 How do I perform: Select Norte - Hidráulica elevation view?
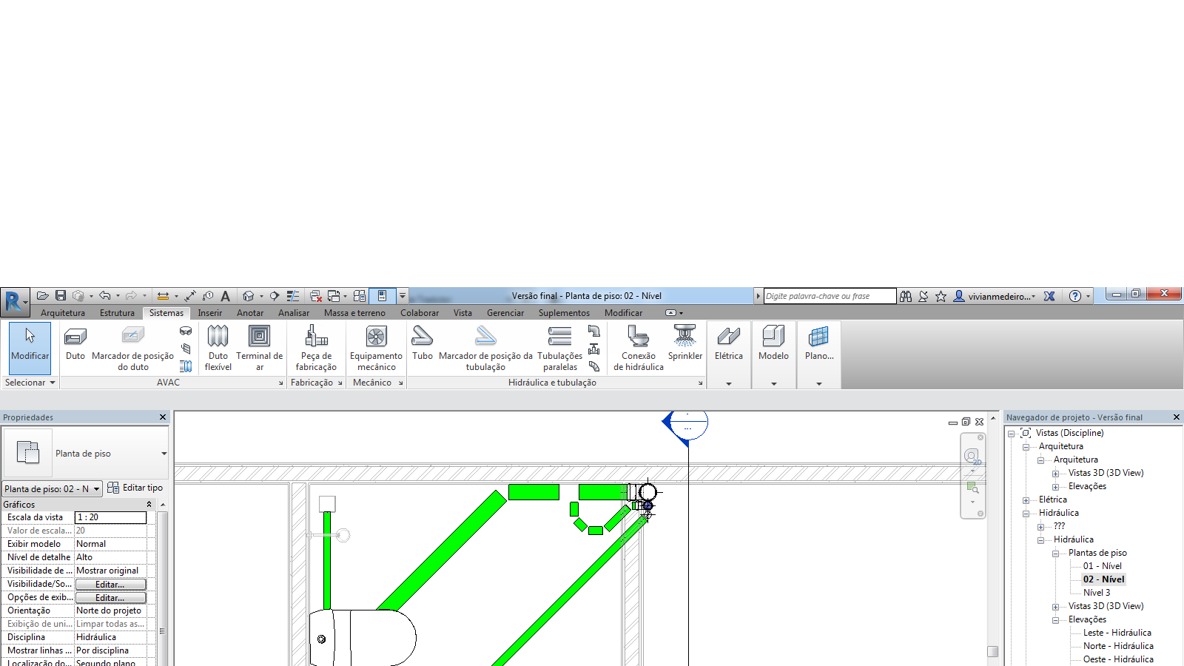point(1118,646)
